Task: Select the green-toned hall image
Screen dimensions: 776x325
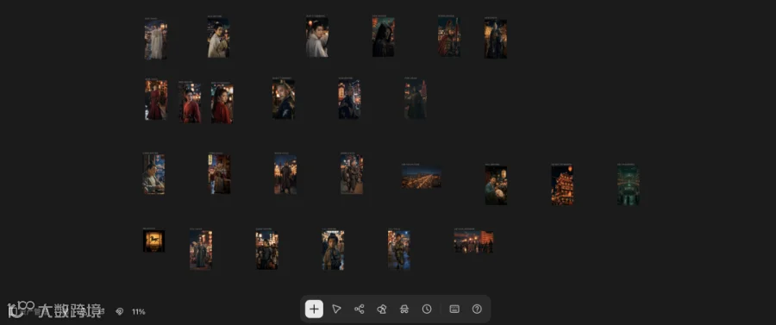Action: pyautogui.click(x=628, y=185)
